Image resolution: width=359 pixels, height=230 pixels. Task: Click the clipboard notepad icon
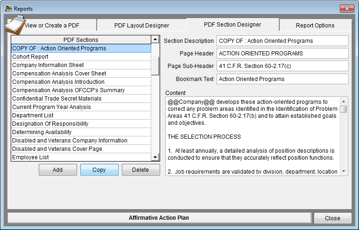coord(15,25)
